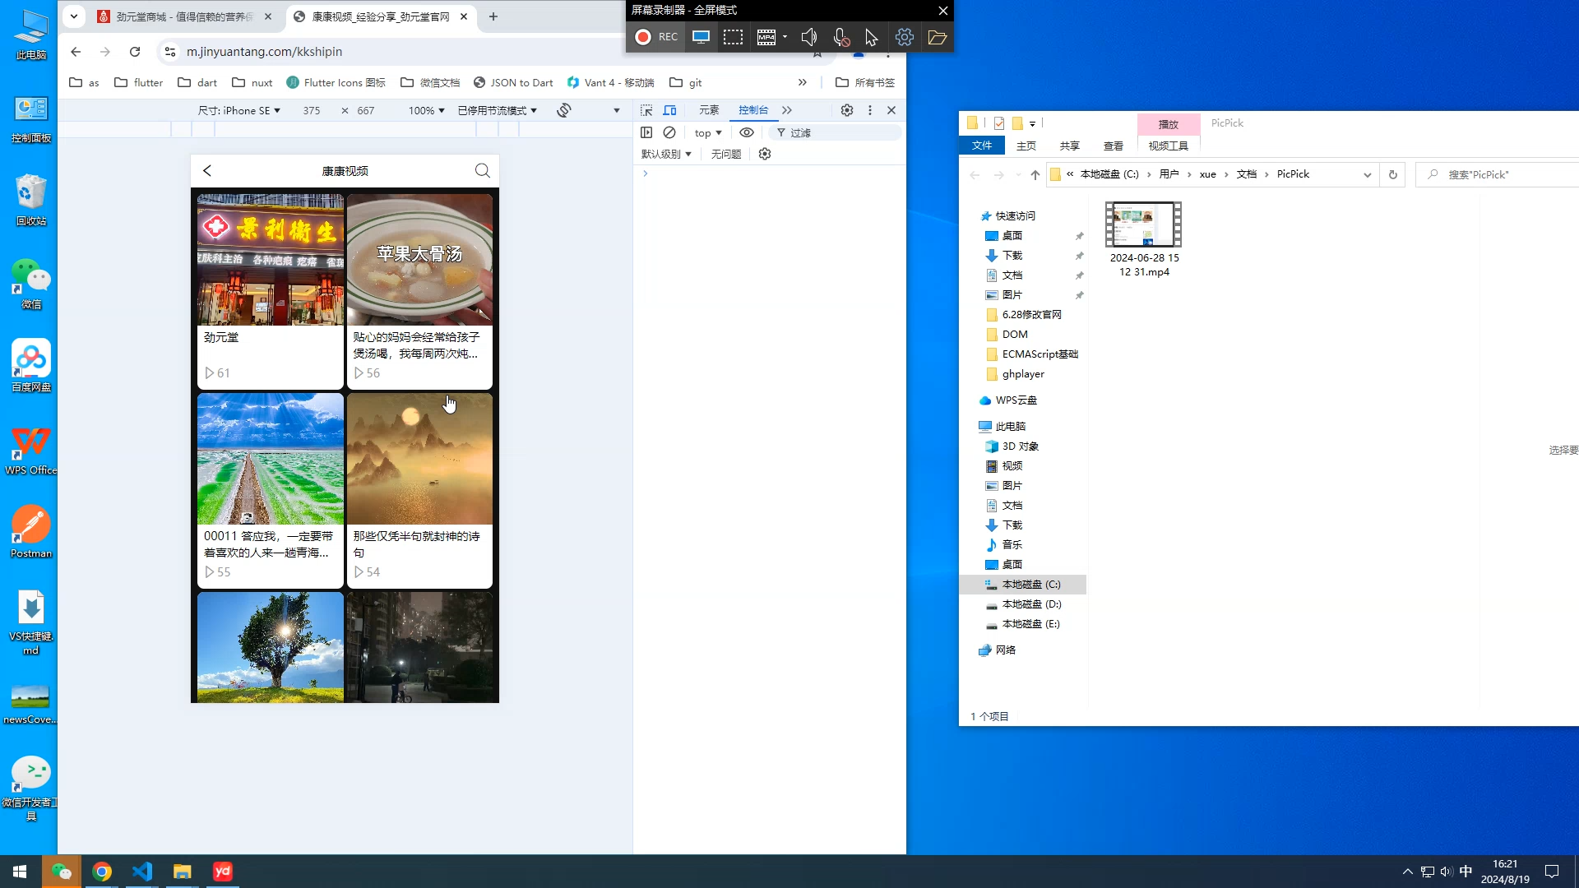Expand Explorer address path history dropdown
This screenshot has height=888, width=1579.
pos(1368,174)
